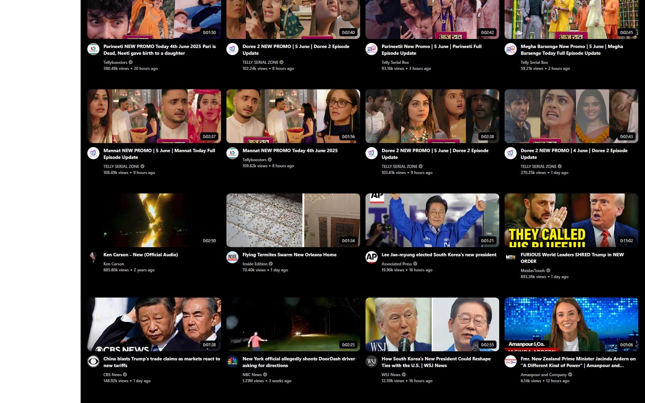
Task: Click verified badge next to Associated Press
Action: click(415, 264)
